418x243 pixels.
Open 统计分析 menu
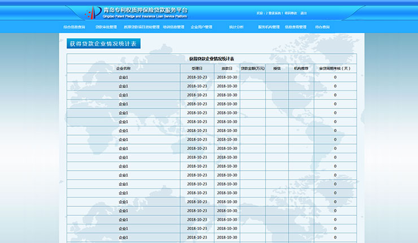point(237,27)
